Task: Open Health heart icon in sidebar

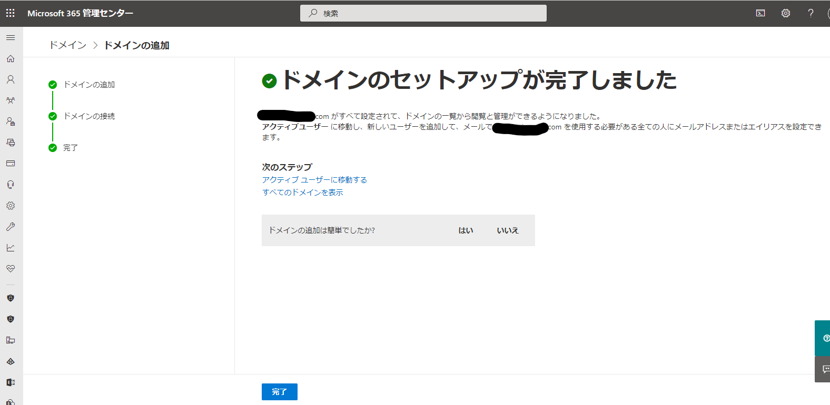Action: point(11,269)
